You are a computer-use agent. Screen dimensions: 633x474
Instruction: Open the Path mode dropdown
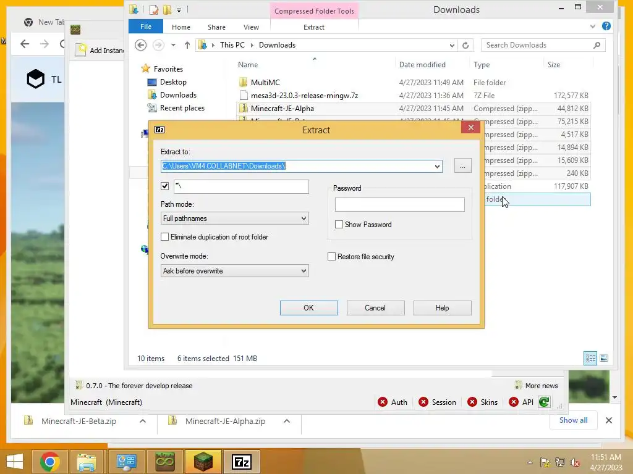[234, 218]
